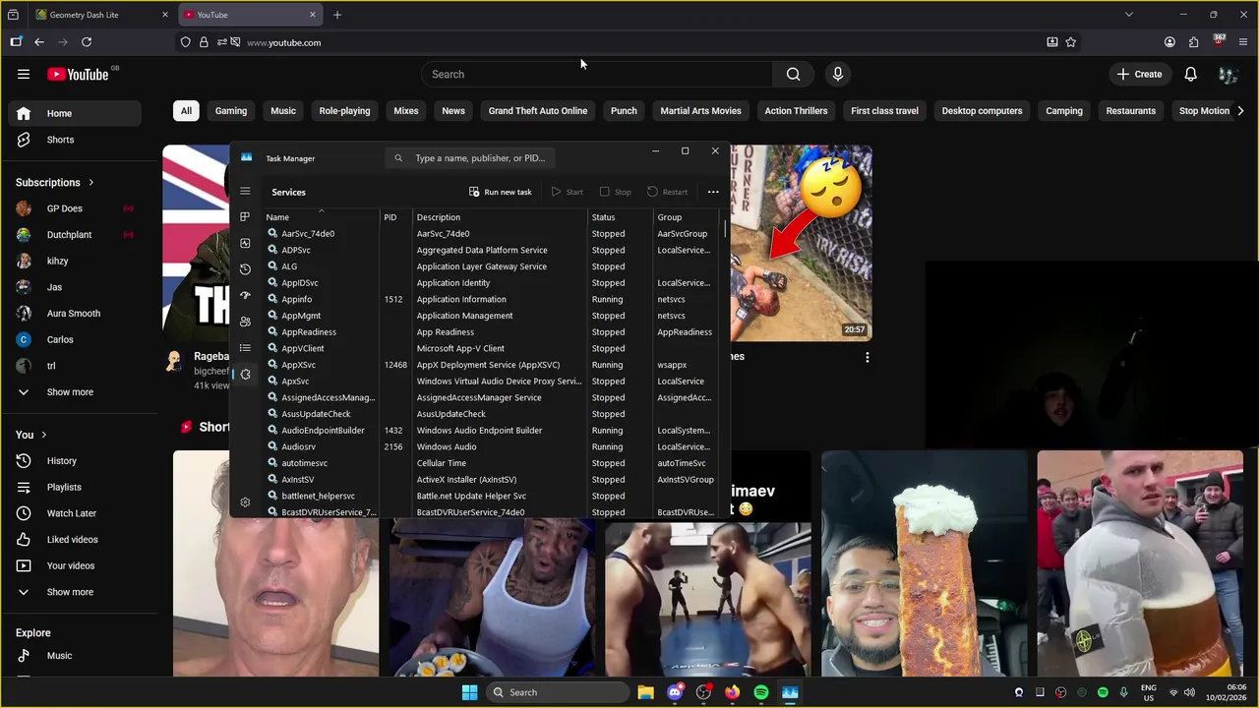The height and width of the screenshot is (708, 1259).
Task: Select the AarSvc_74de0 service row
Action: [x=492, y=234]
